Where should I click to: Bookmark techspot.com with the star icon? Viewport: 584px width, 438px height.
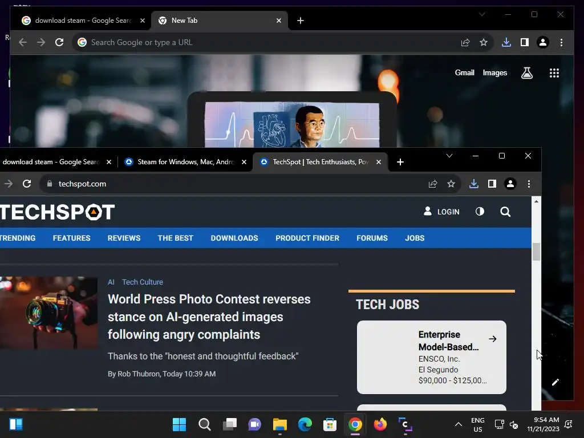(x=451, y=184)
